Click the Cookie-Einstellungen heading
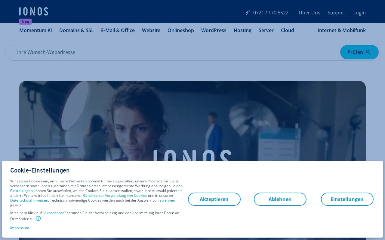385x240 pixels. pyautogui.click(x=40, y=171)
